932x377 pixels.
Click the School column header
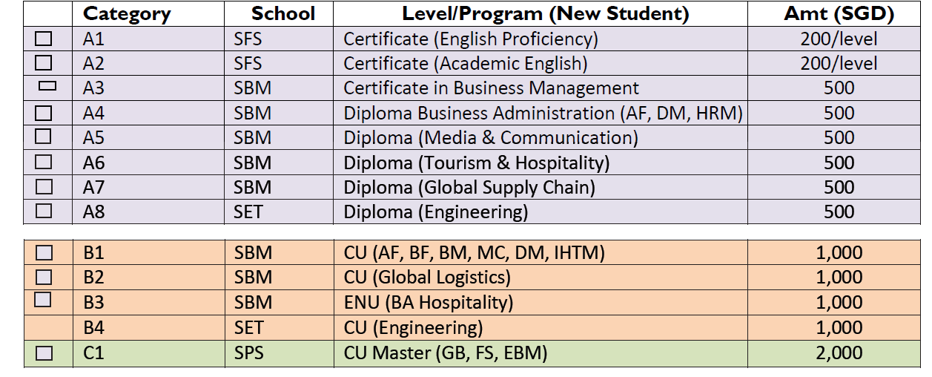282,13
